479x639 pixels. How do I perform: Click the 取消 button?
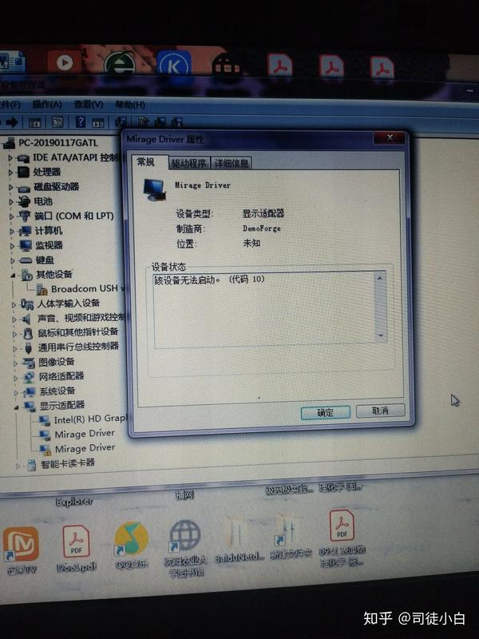(x=381, y=411)
